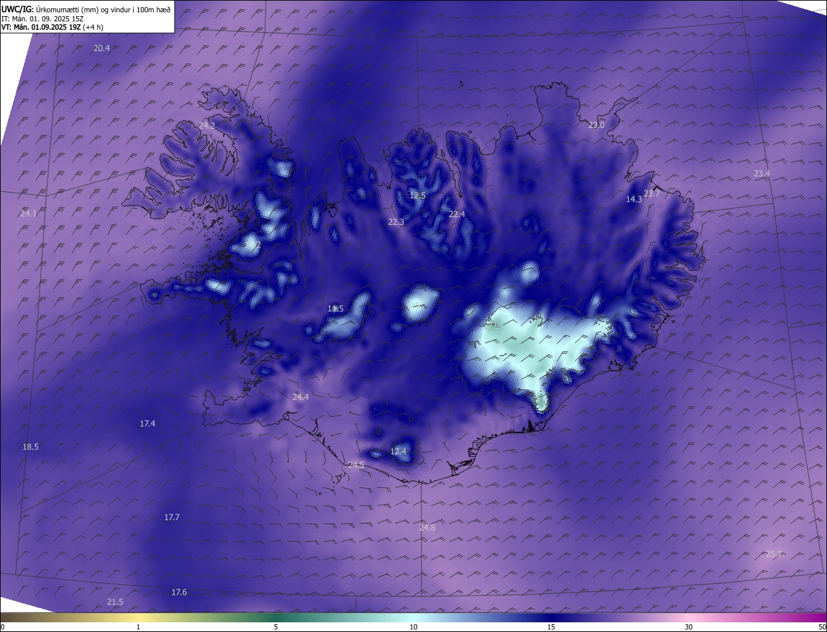Click the 10.2 value label

pyautogui.click(x=253, y=246)
